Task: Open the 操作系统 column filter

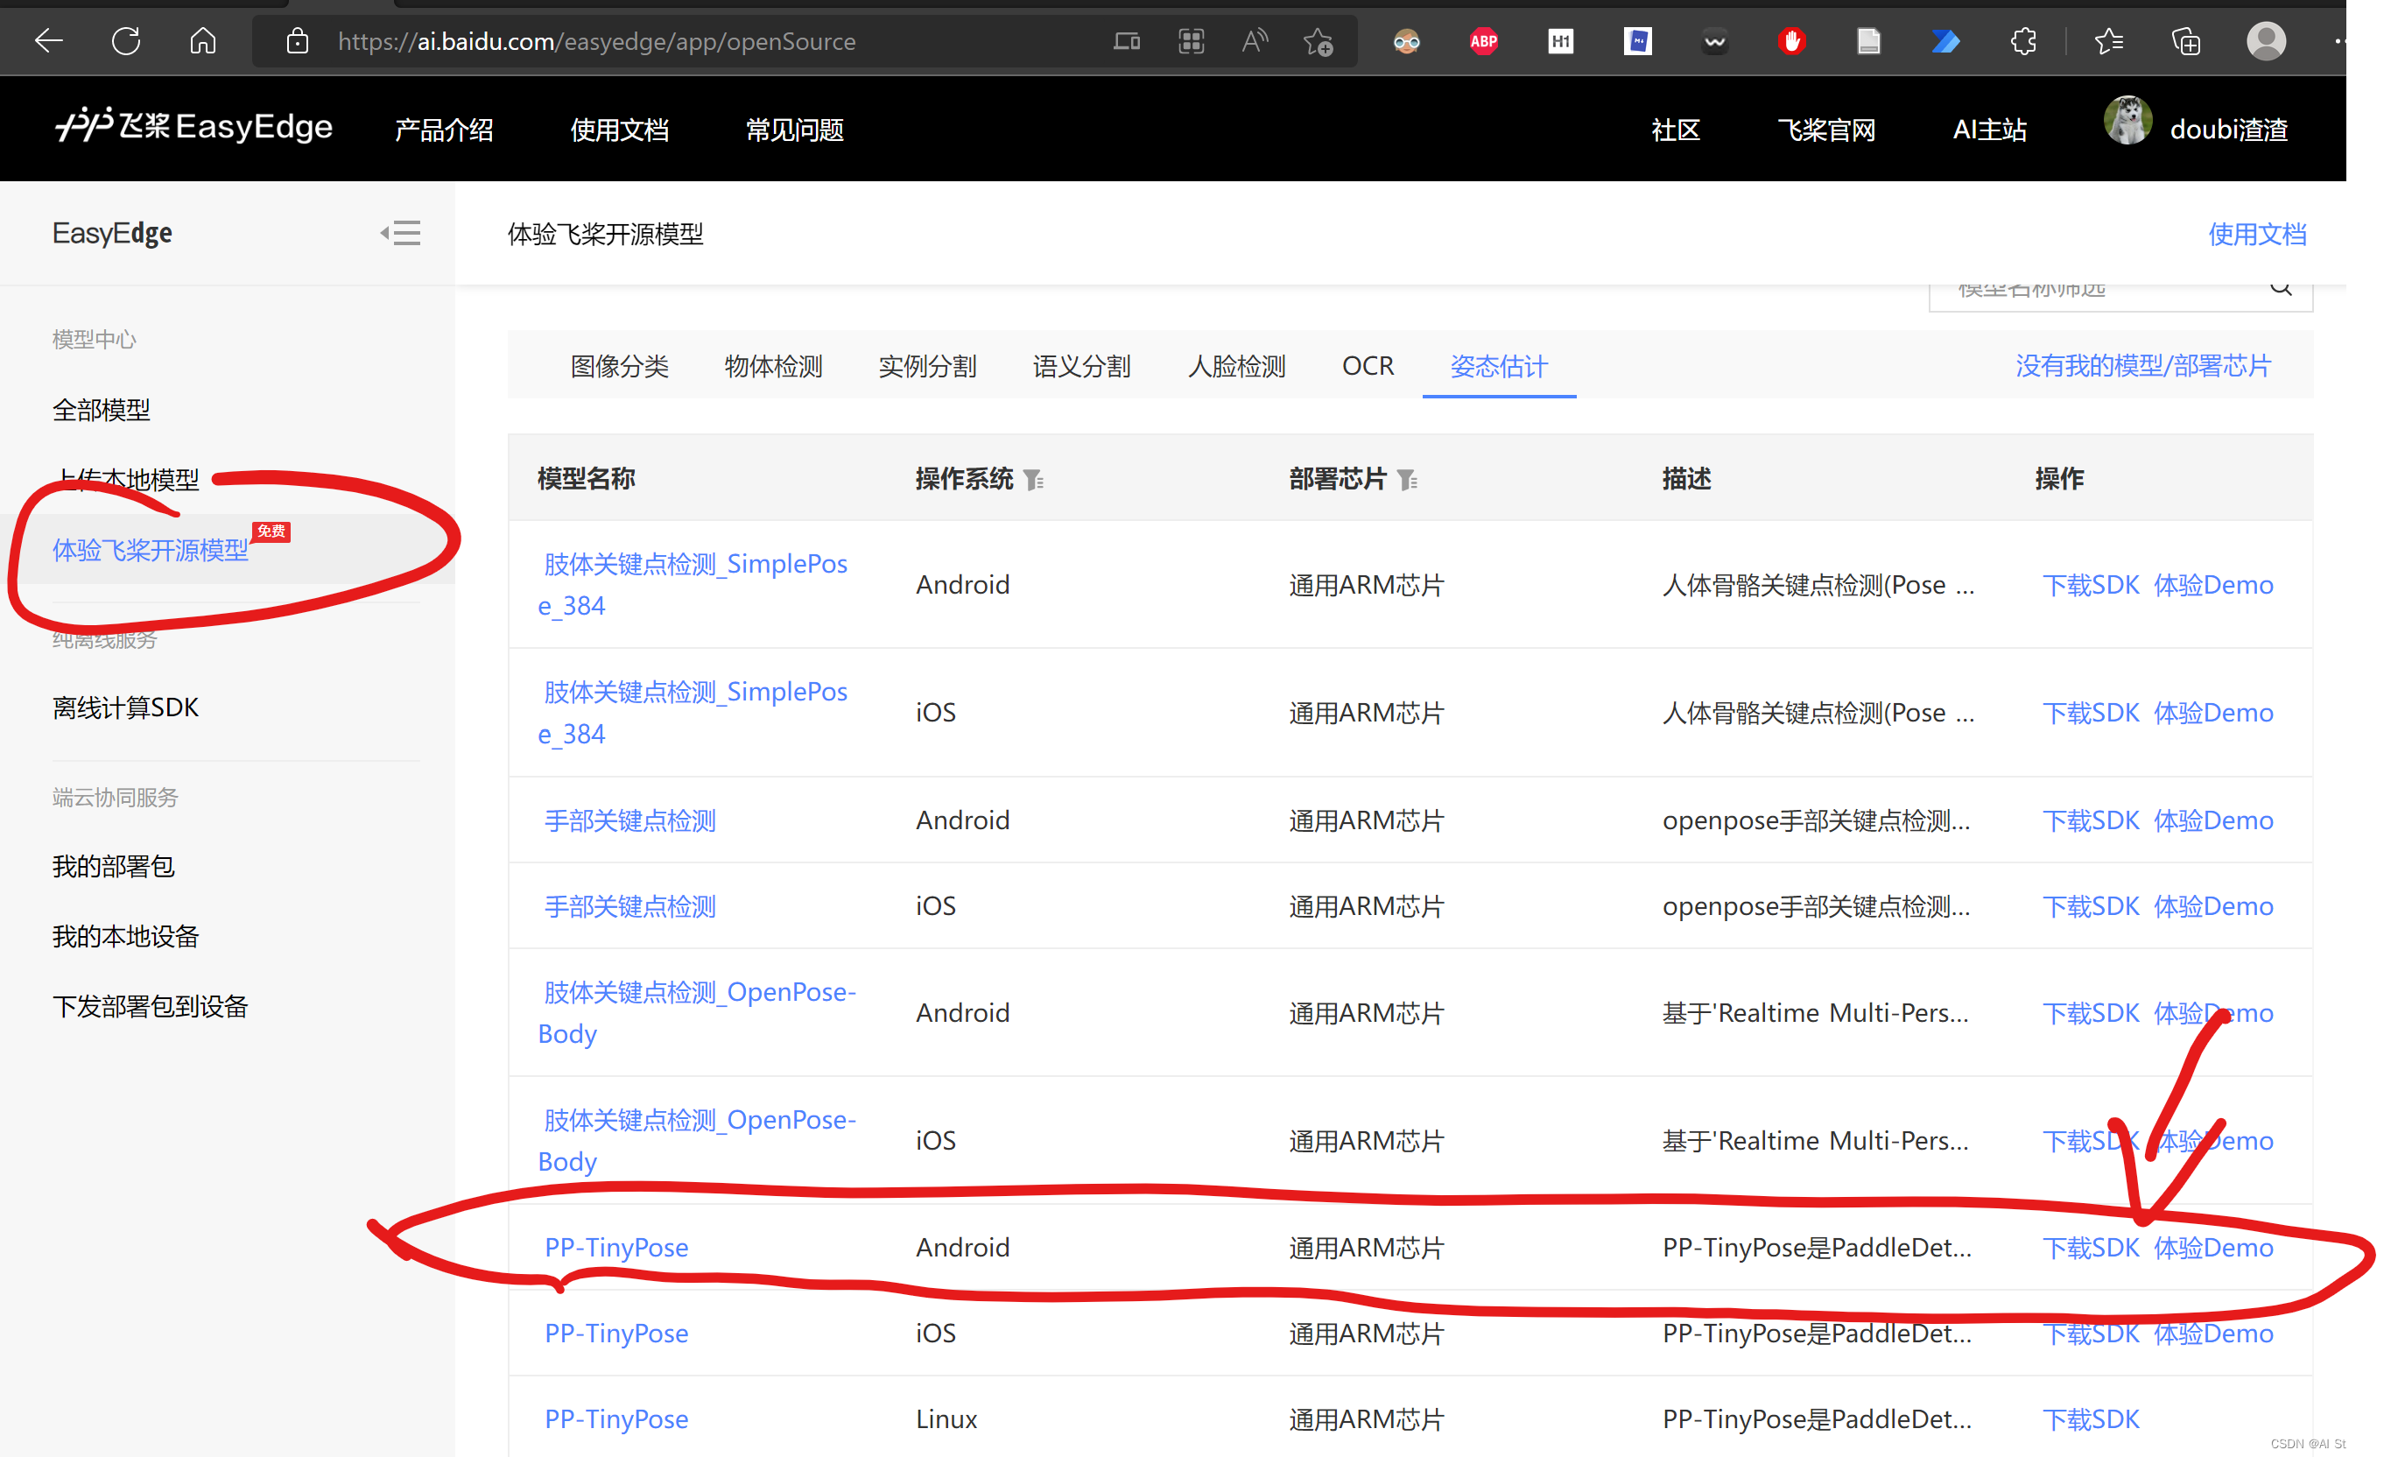Action: [x=1034, y=479]
